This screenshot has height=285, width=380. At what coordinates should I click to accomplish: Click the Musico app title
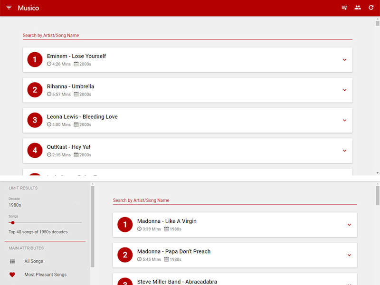point(28,8)
